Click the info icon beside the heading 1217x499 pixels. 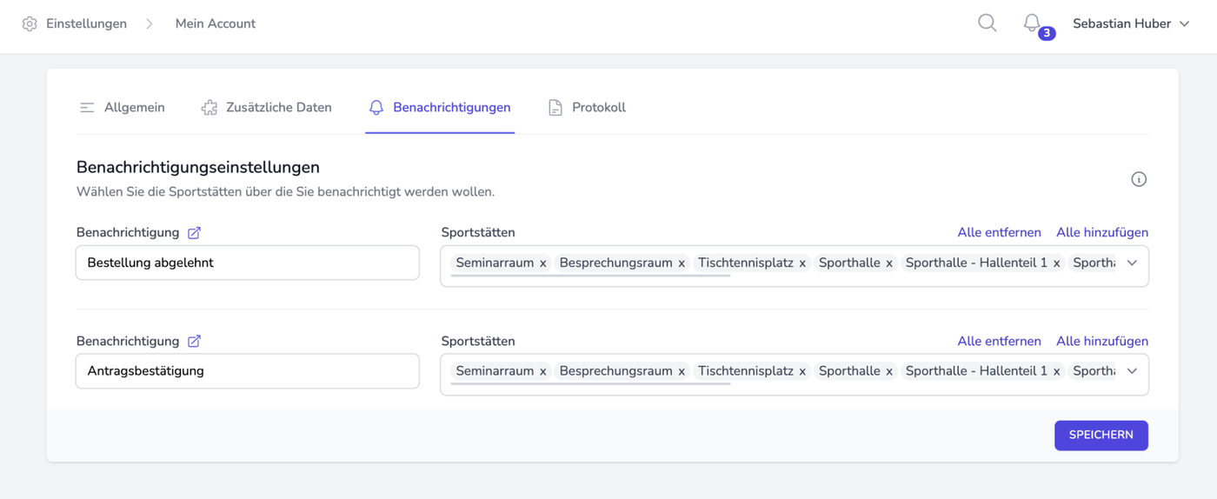pyautogui.click(x=1138, y=179)
